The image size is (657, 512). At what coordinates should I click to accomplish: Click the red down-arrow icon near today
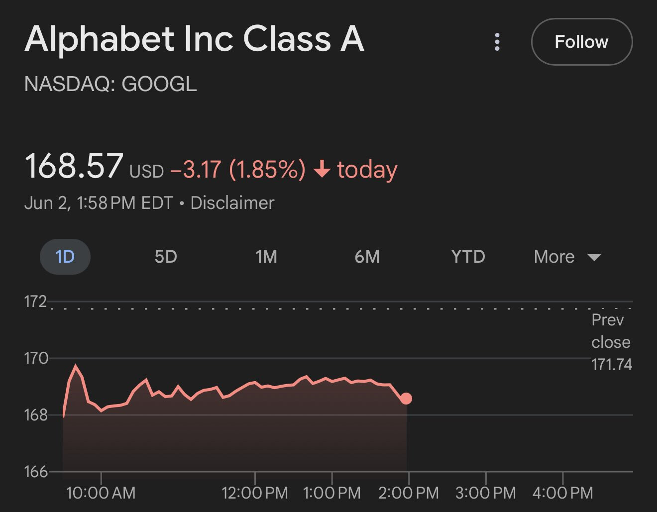pos(322,170)
